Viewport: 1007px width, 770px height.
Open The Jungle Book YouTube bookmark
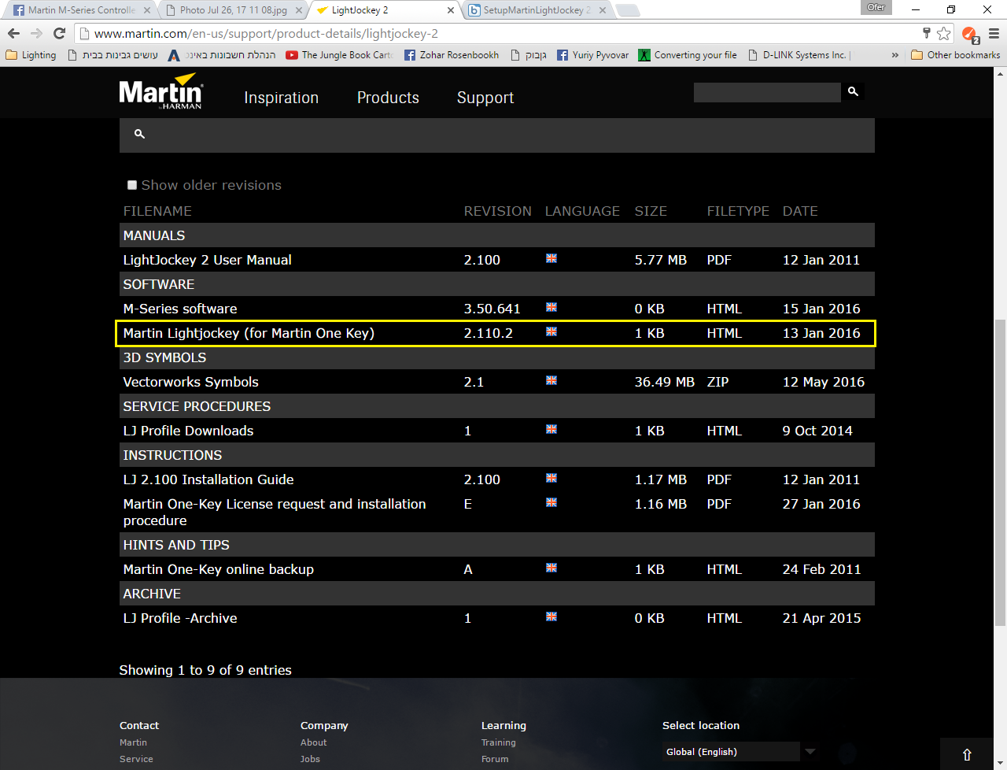[338, 55]
